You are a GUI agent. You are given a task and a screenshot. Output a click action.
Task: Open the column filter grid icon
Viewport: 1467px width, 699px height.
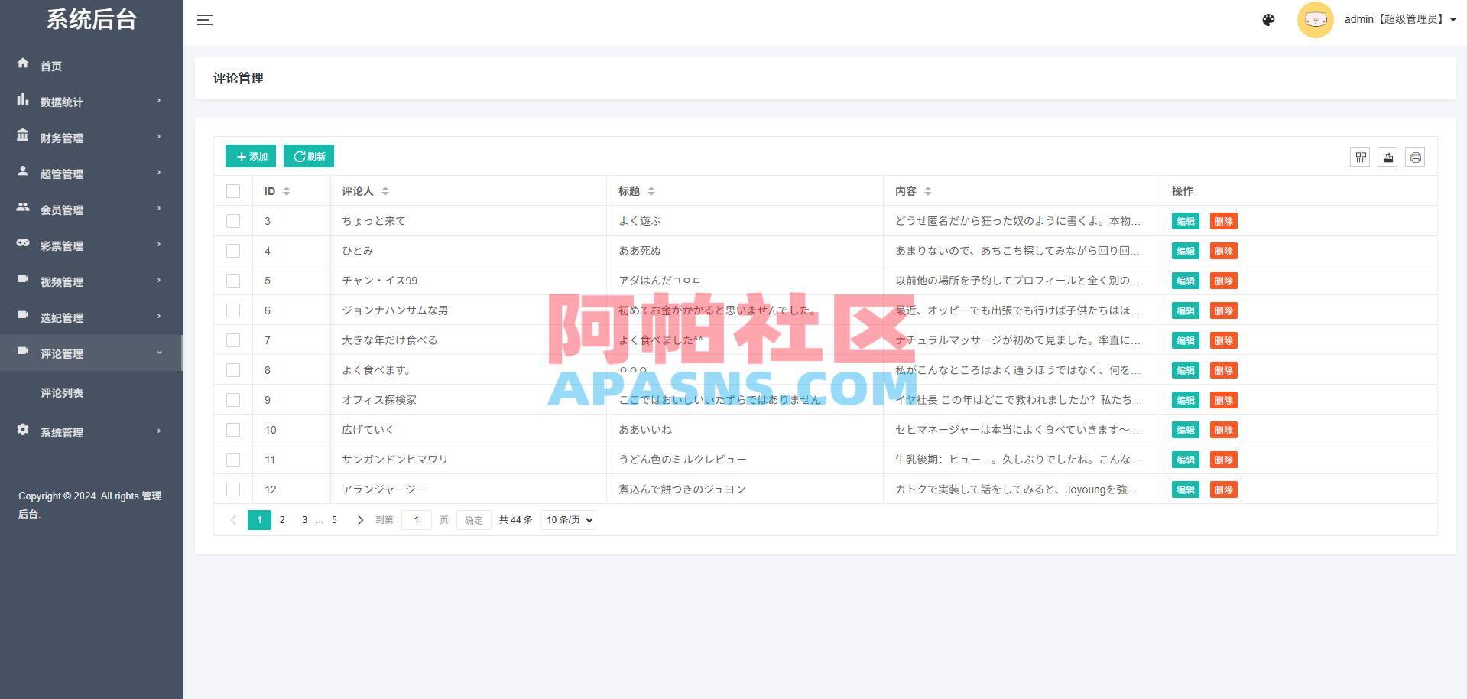(1361, 158)
